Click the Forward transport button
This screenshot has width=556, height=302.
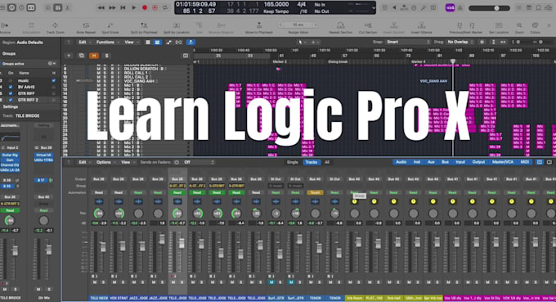point(112,7)
